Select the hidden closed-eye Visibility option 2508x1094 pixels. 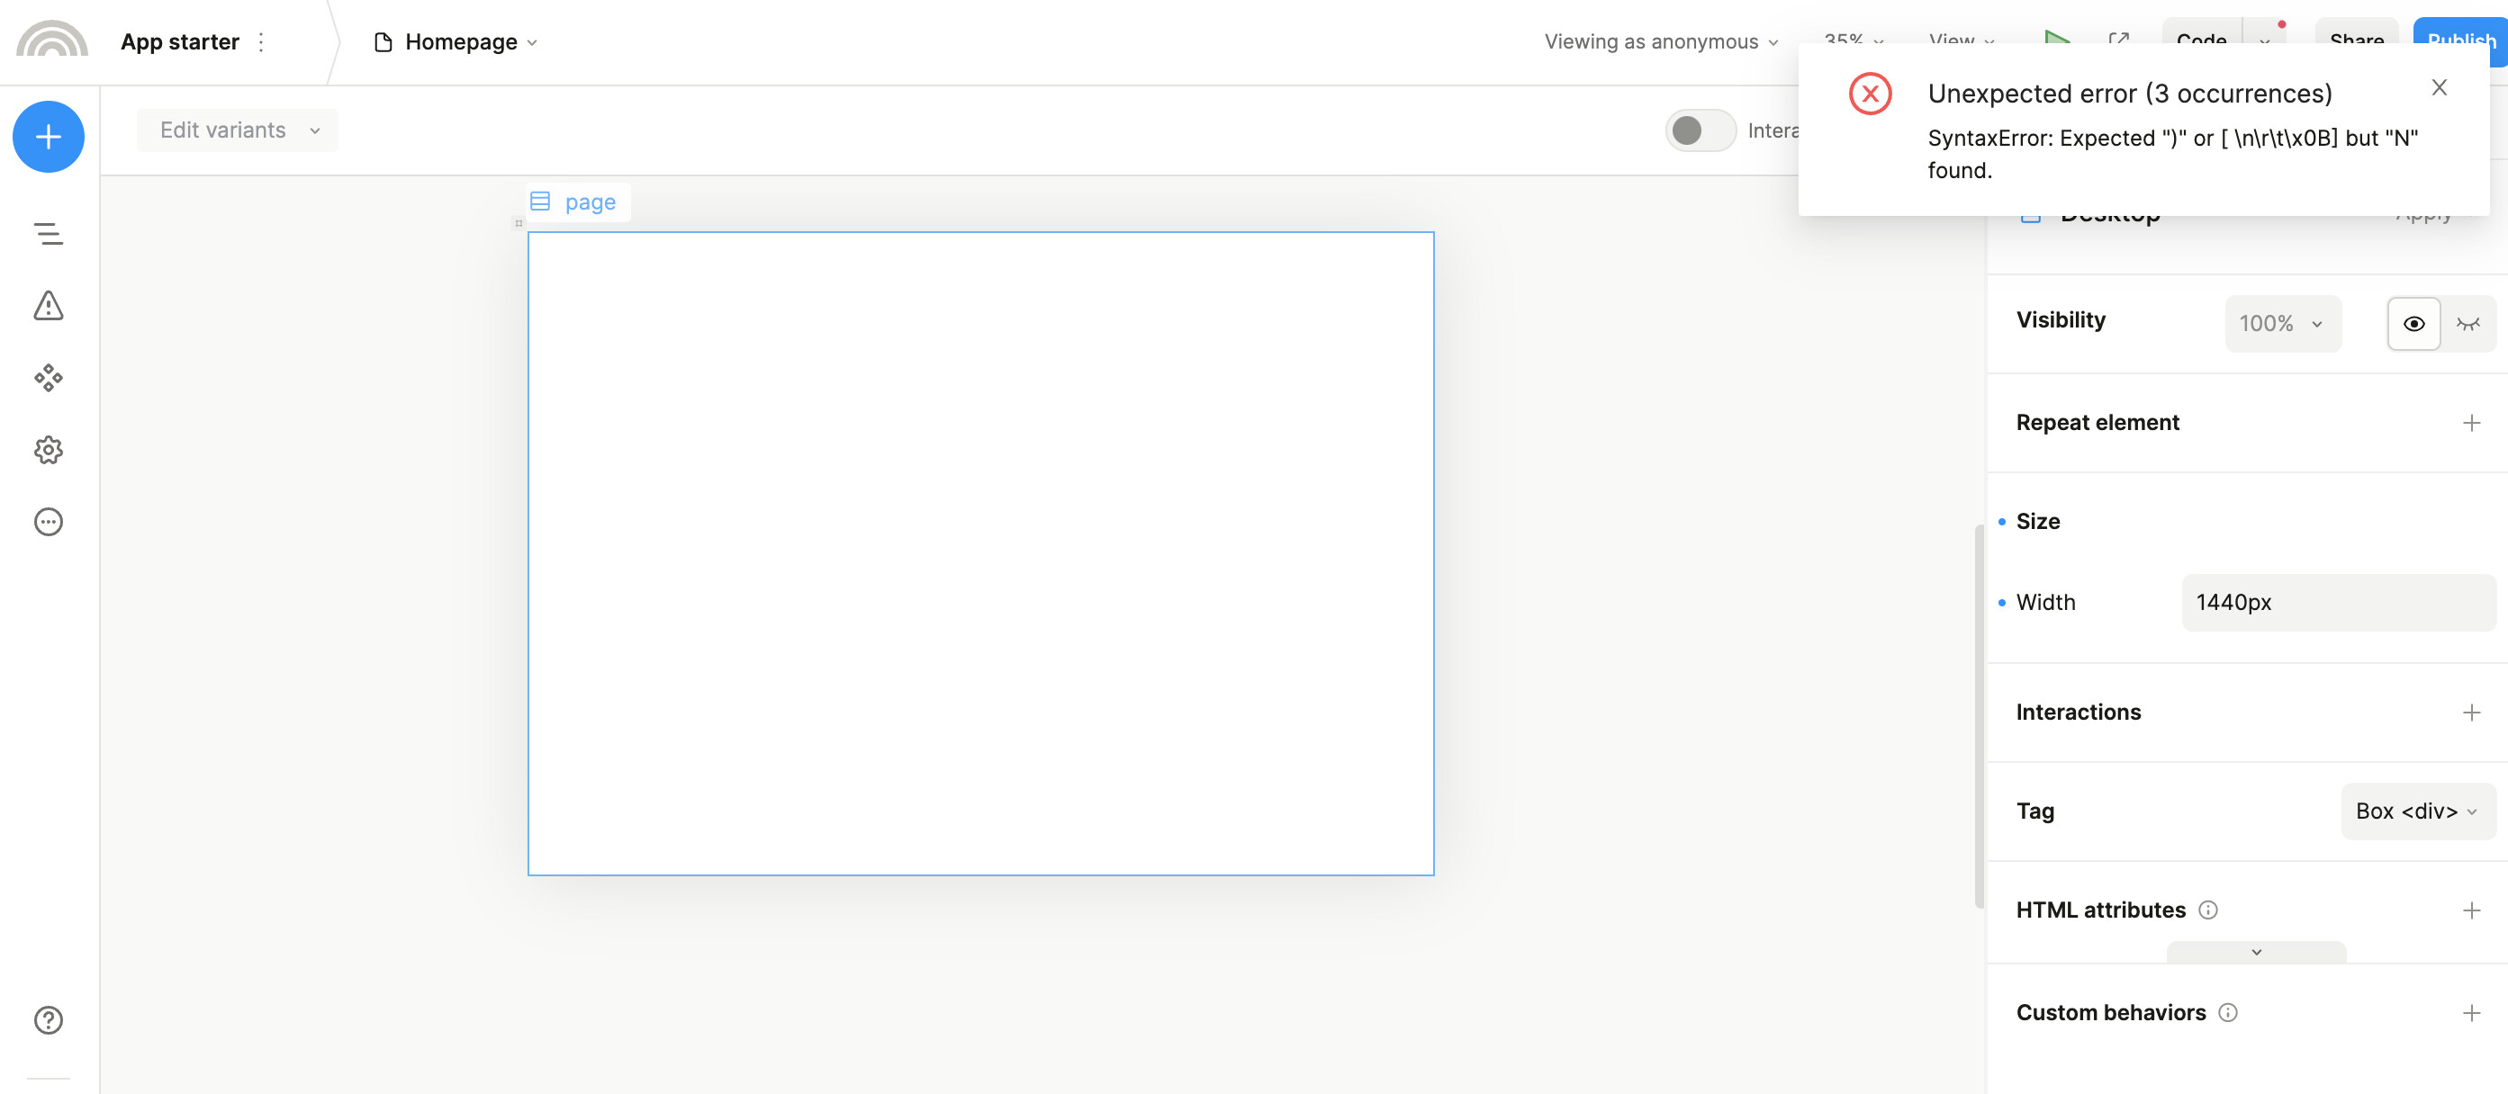(x=2468, y=324)
